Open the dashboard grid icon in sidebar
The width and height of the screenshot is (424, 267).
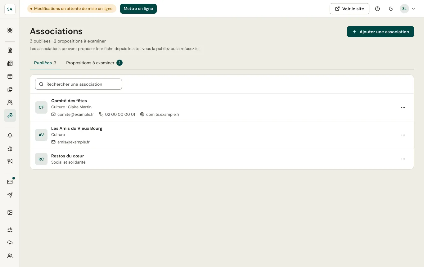pyautogui.click(x=10, y=30)
